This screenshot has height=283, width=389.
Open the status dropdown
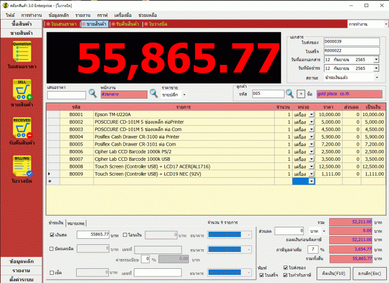click(x=376, y=77)
